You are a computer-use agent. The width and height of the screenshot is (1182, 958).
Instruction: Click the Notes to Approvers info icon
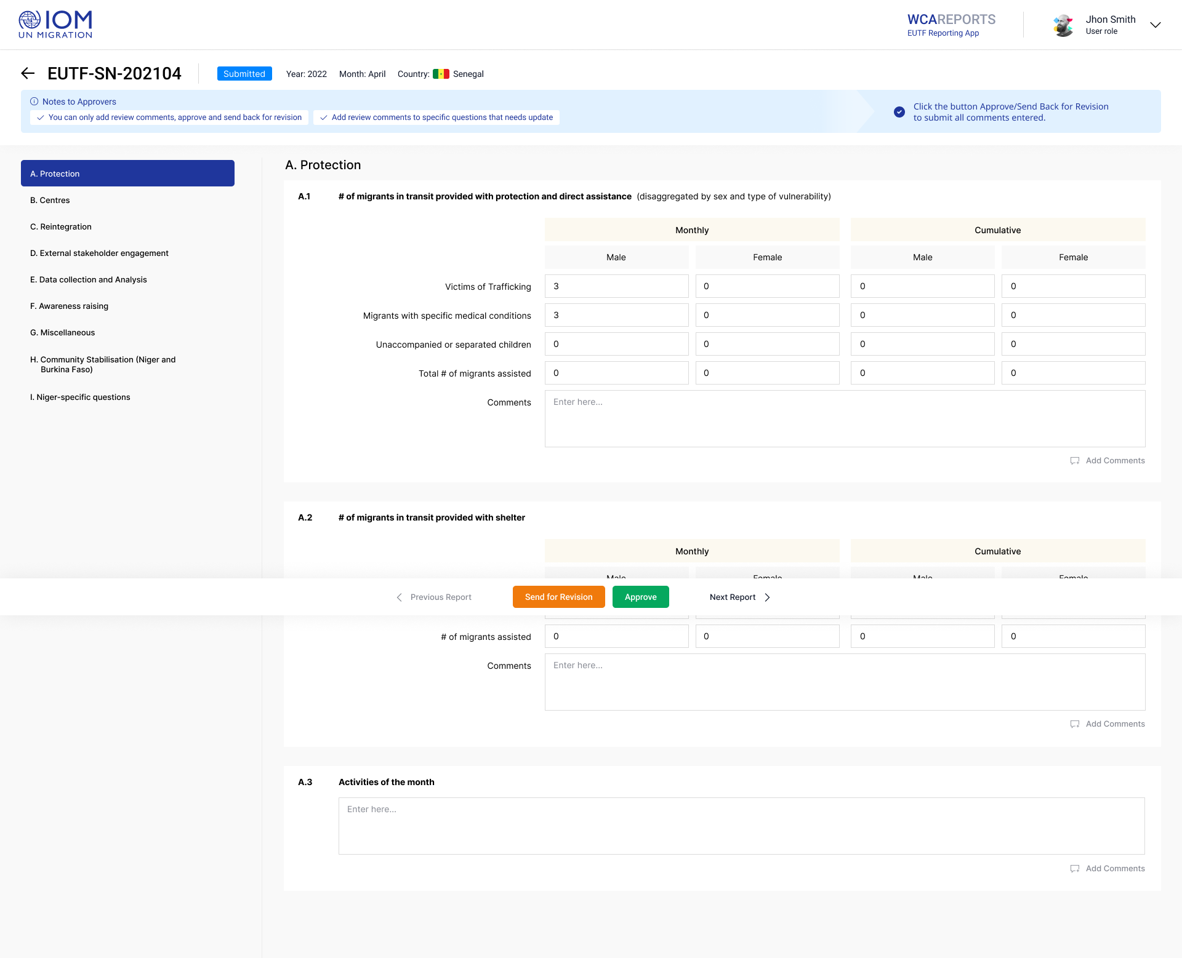[34, 102]
